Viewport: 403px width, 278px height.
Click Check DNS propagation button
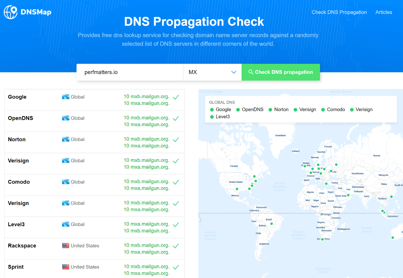click(x=281, y=72)
